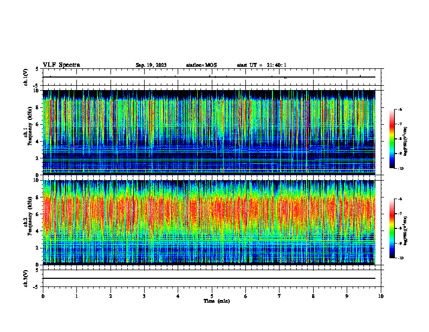The width and height of the screenshot is (429, 332).
Task: Select the ch.1 colorbar "log(PSD)(V²/Hz)" label
Action: pyautogui.click(x=406, y=142)
